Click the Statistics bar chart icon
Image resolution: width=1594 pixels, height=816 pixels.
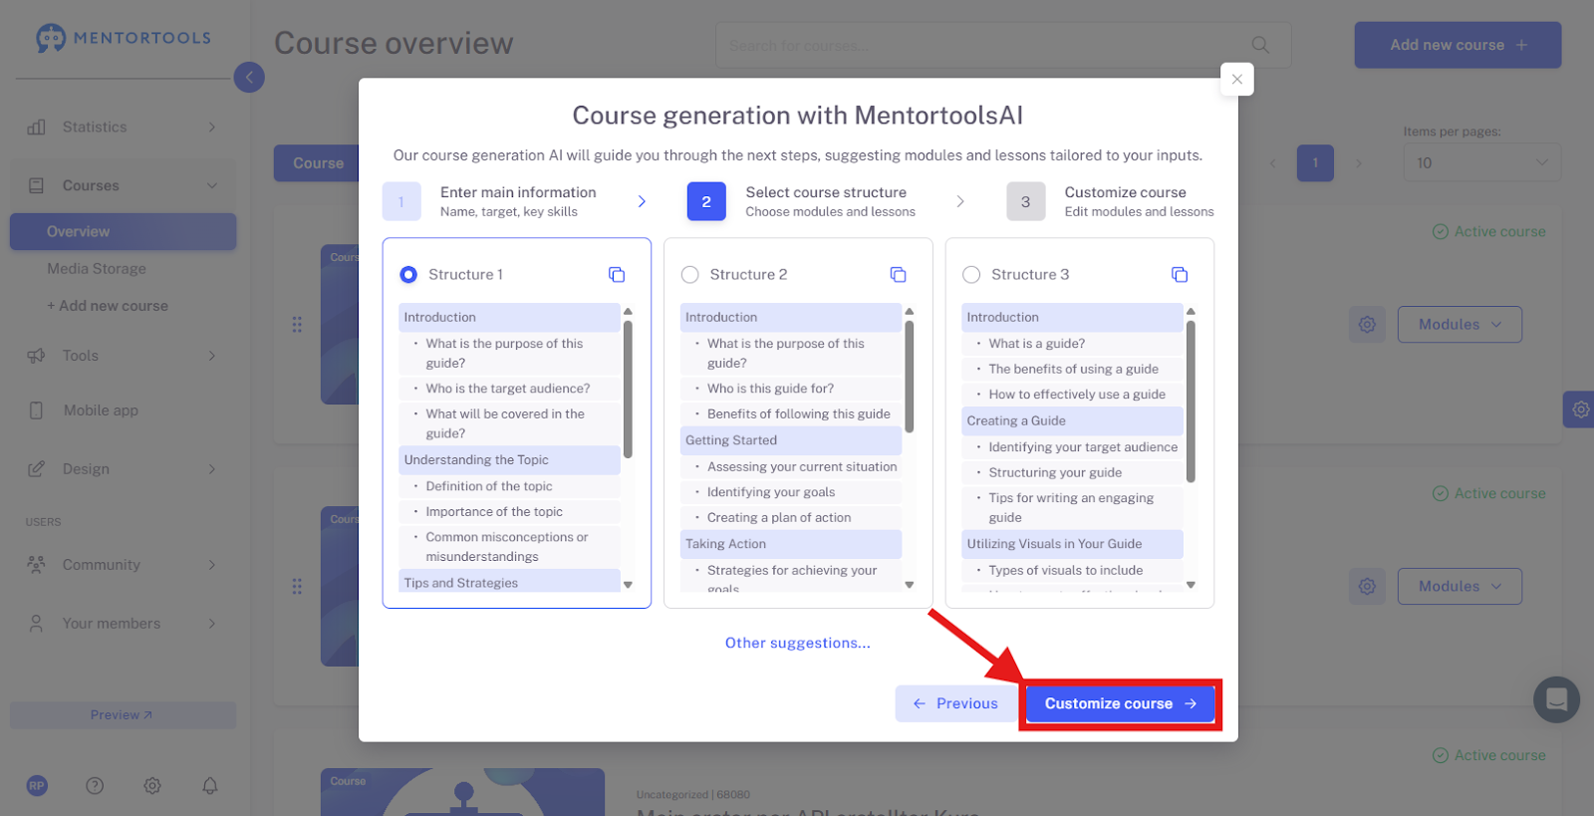[x=37, y=127]
